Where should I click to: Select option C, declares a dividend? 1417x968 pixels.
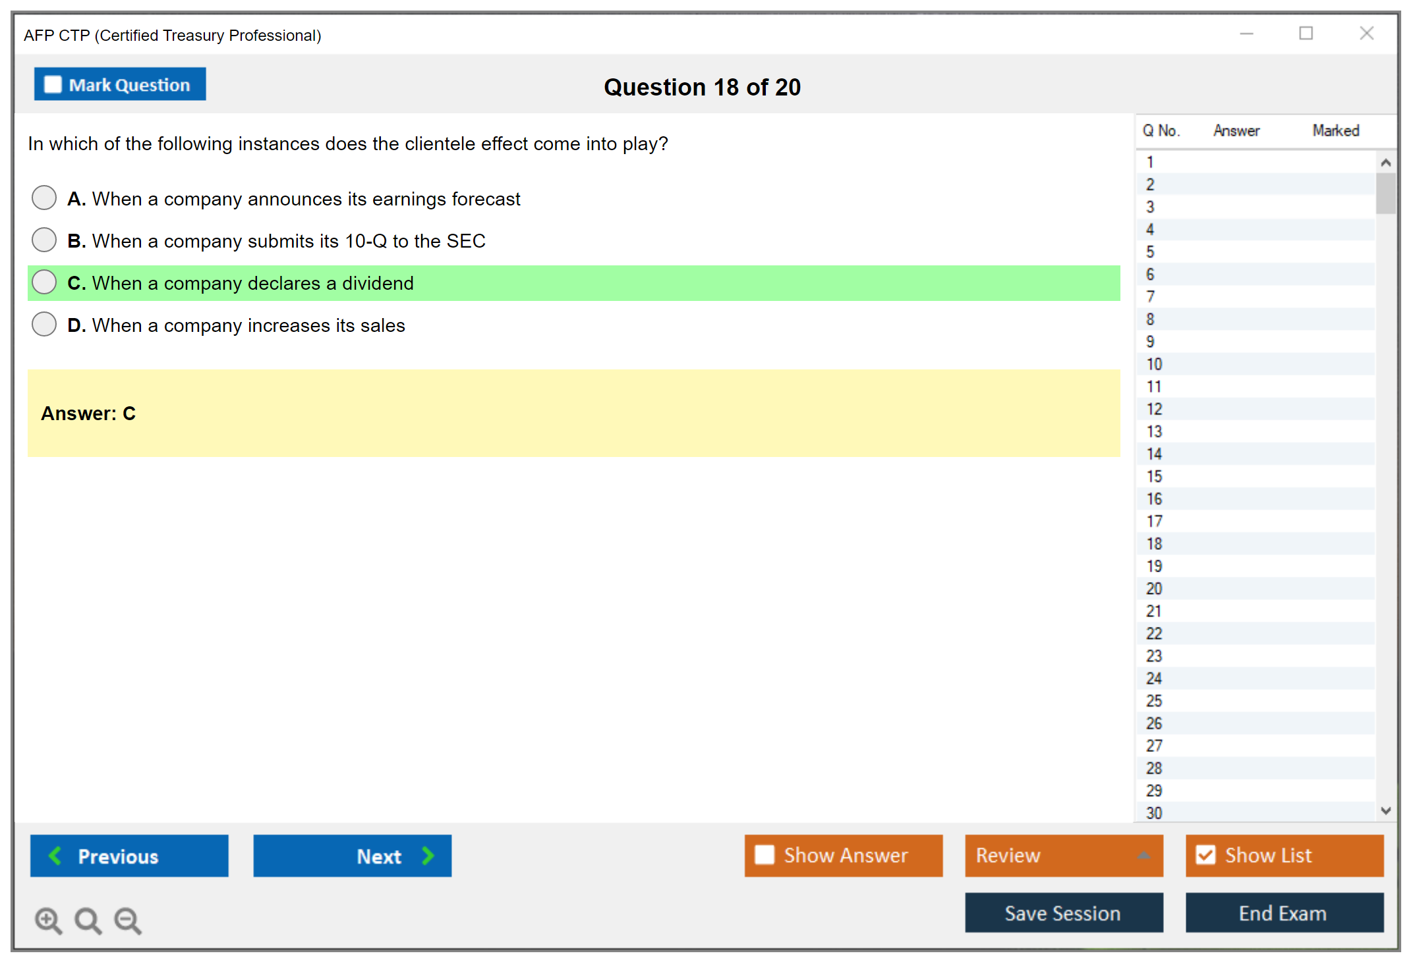tap(44, 282)
